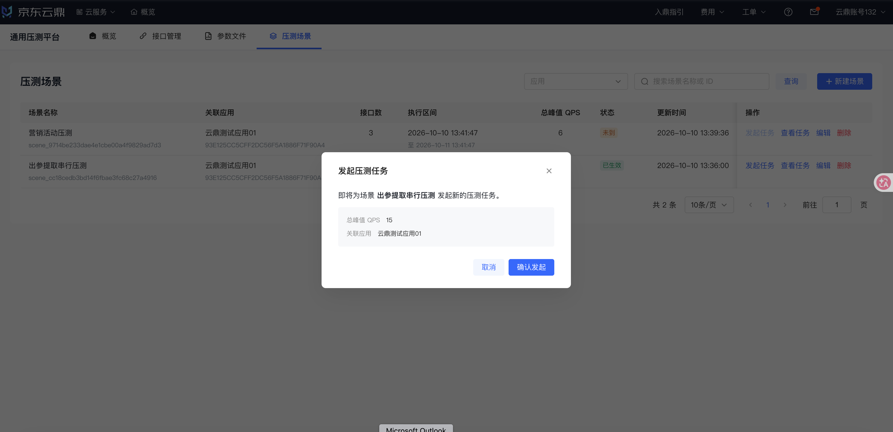This screenshot has height=432, width=893.
Task: Click the 云服务 grid icon
Action: point(79,12)
